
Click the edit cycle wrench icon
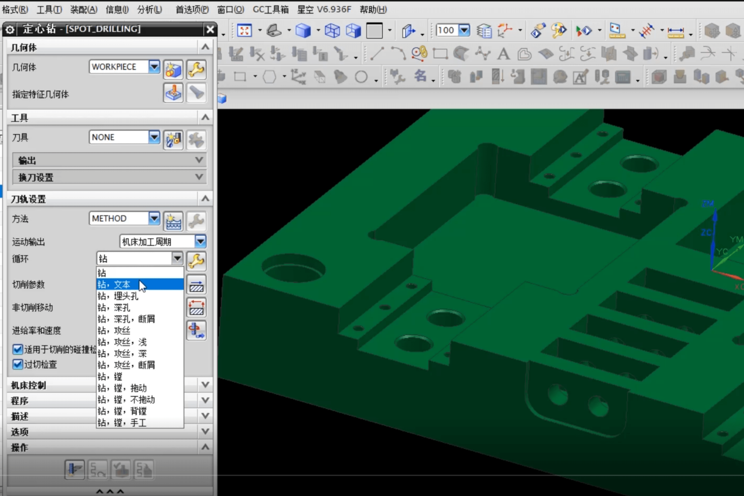point(196,261)
